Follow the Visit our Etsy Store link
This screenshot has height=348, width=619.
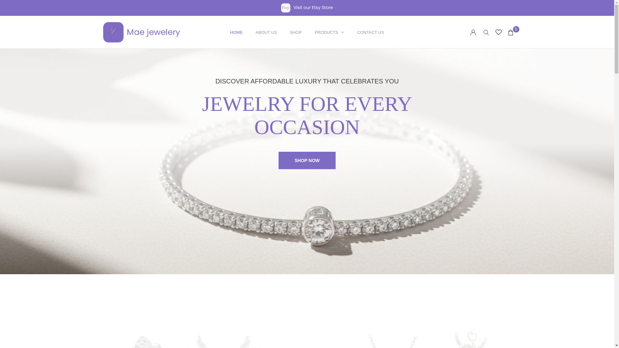point(313,8)
